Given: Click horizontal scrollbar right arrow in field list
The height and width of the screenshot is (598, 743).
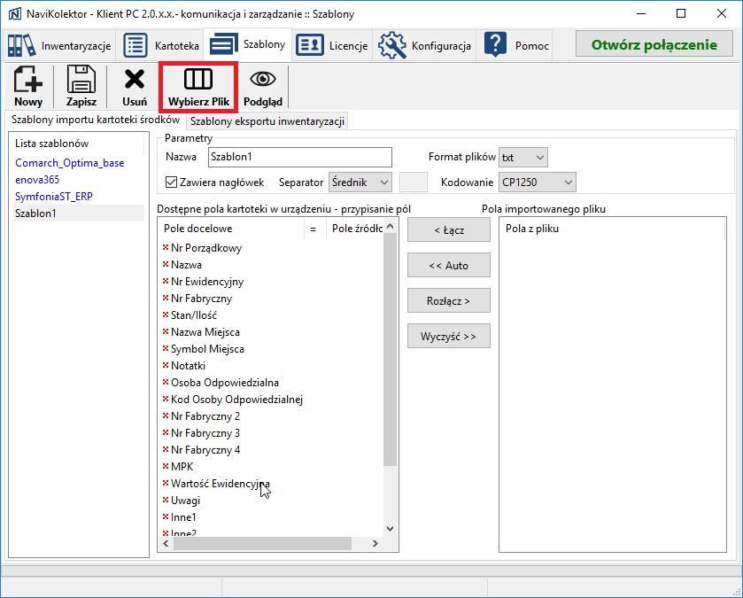Looking at the screenshot, I should (375, 543).
